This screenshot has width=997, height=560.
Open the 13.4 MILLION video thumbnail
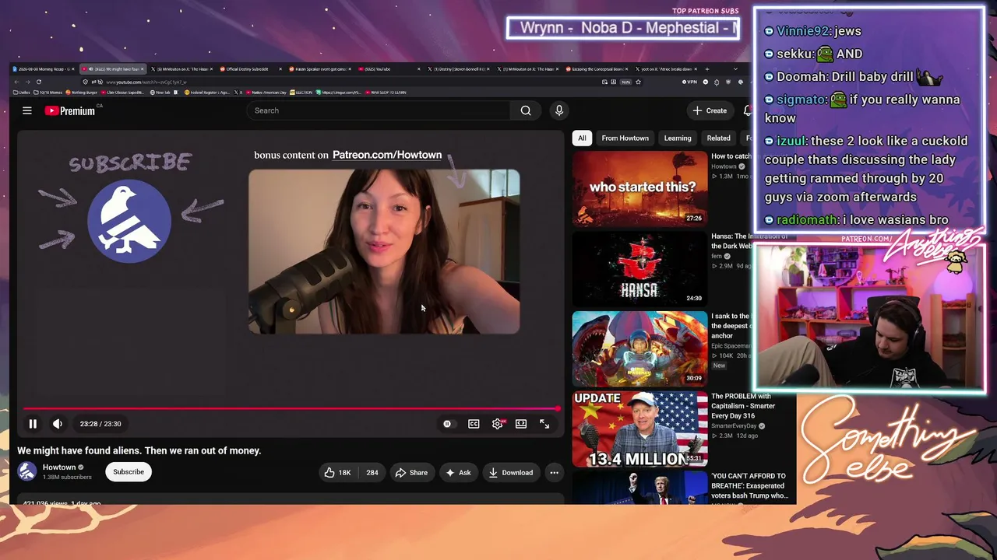click(640, 429)
